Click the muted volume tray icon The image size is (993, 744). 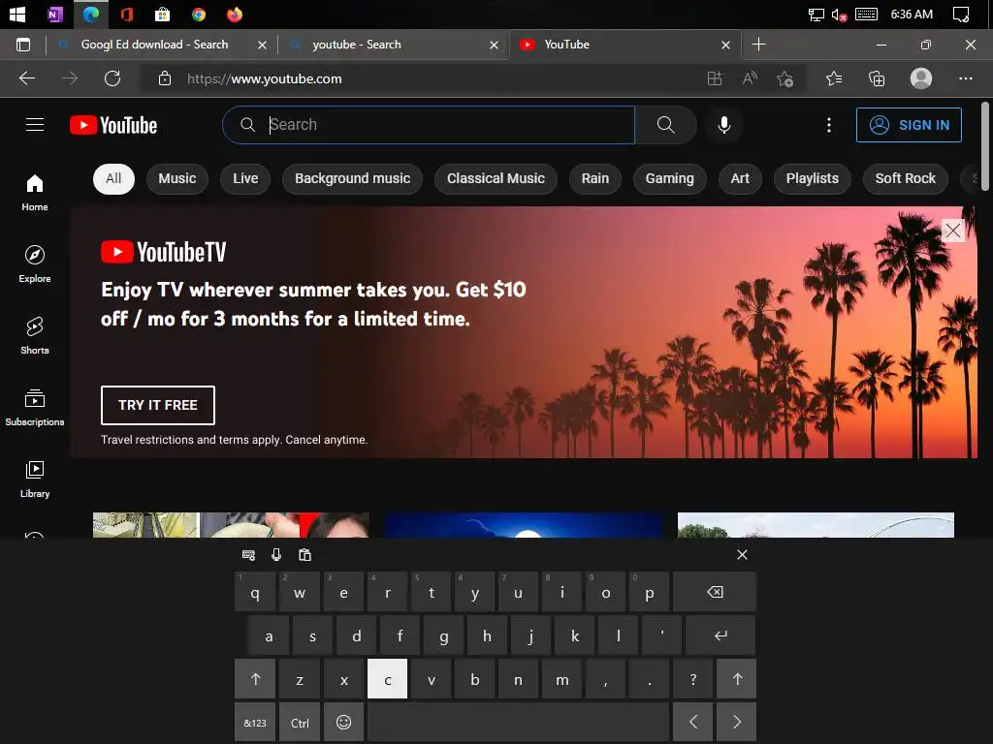(x=839, y=14)
